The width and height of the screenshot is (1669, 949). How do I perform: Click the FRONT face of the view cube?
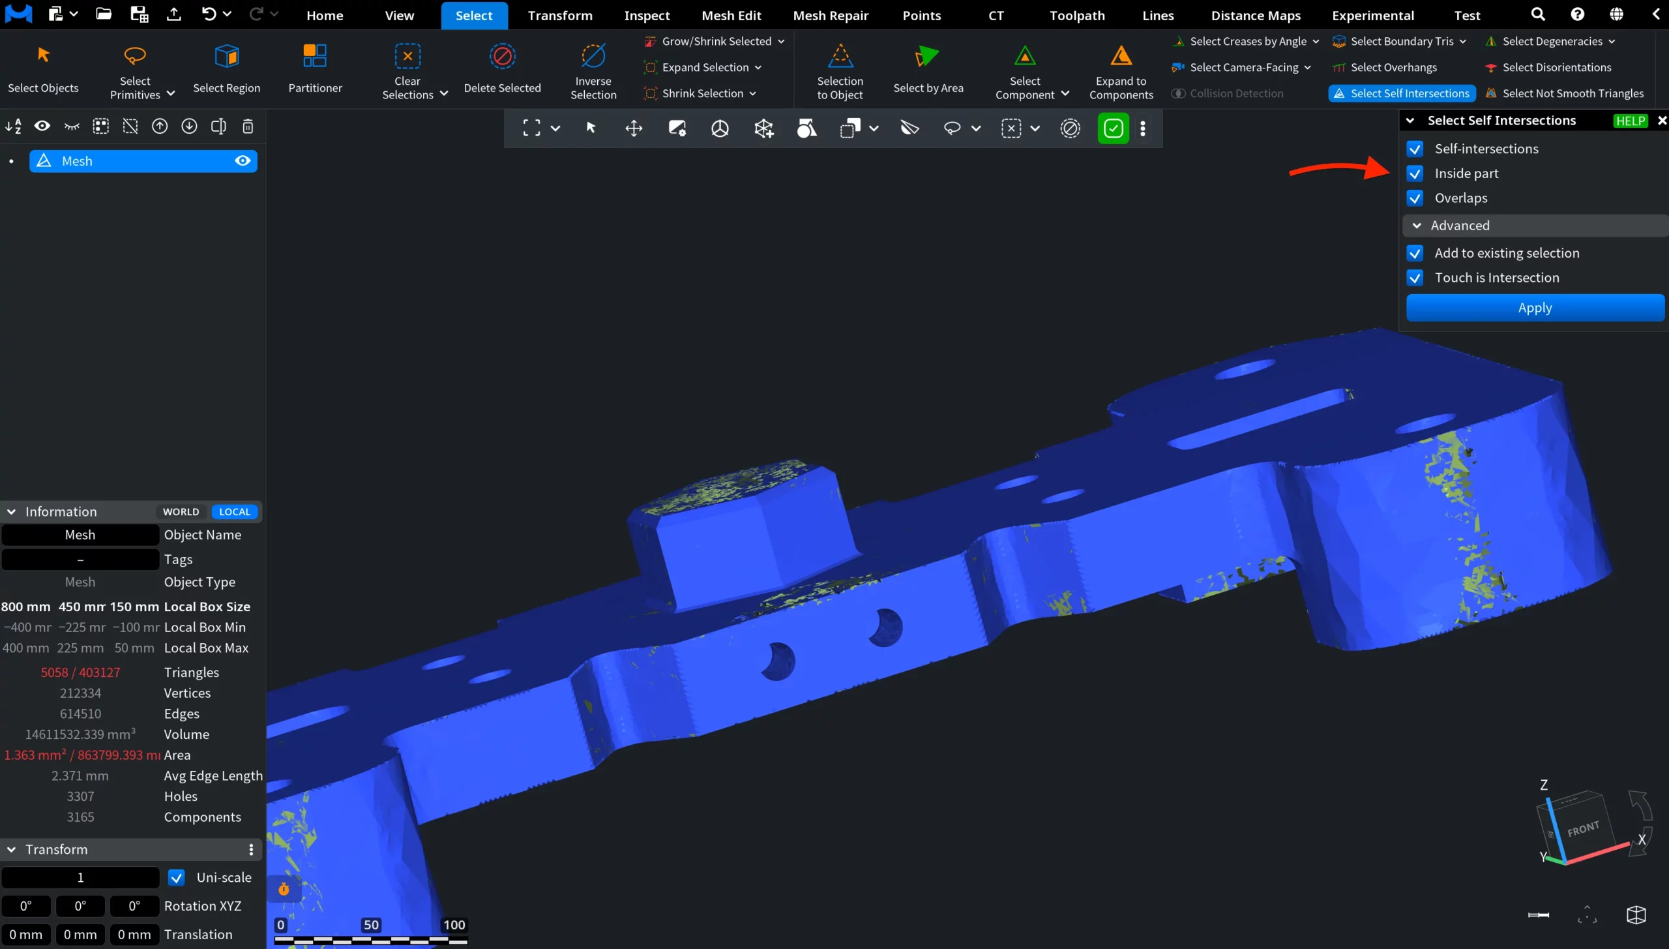point(1583,828)
